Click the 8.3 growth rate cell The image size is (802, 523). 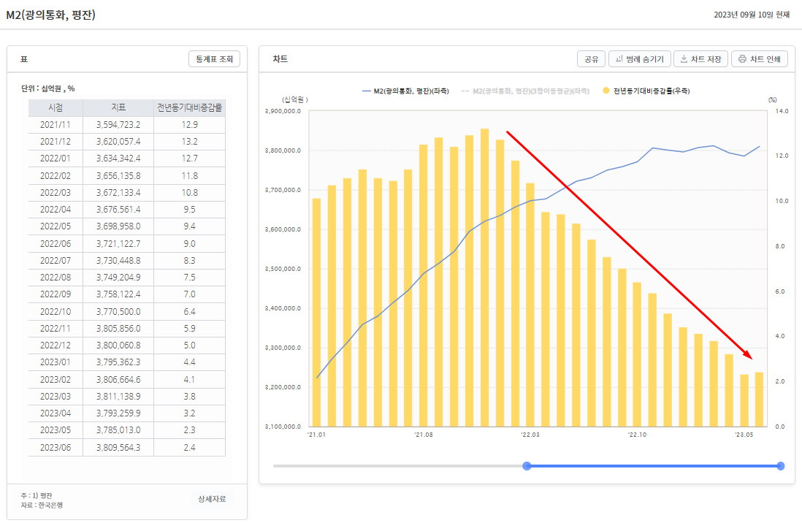pos(189,261)
